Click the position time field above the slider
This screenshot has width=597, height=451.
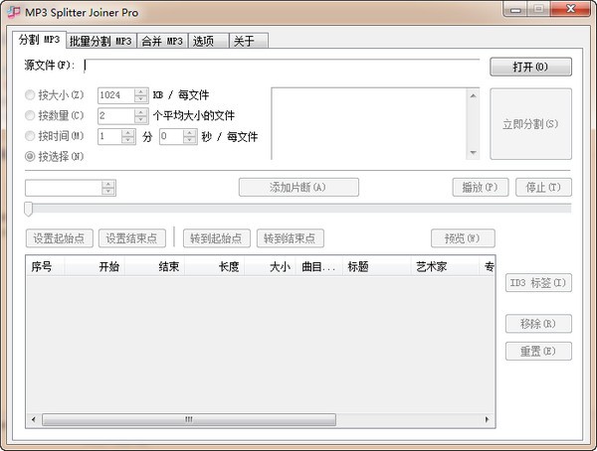(x=64, y=188)
